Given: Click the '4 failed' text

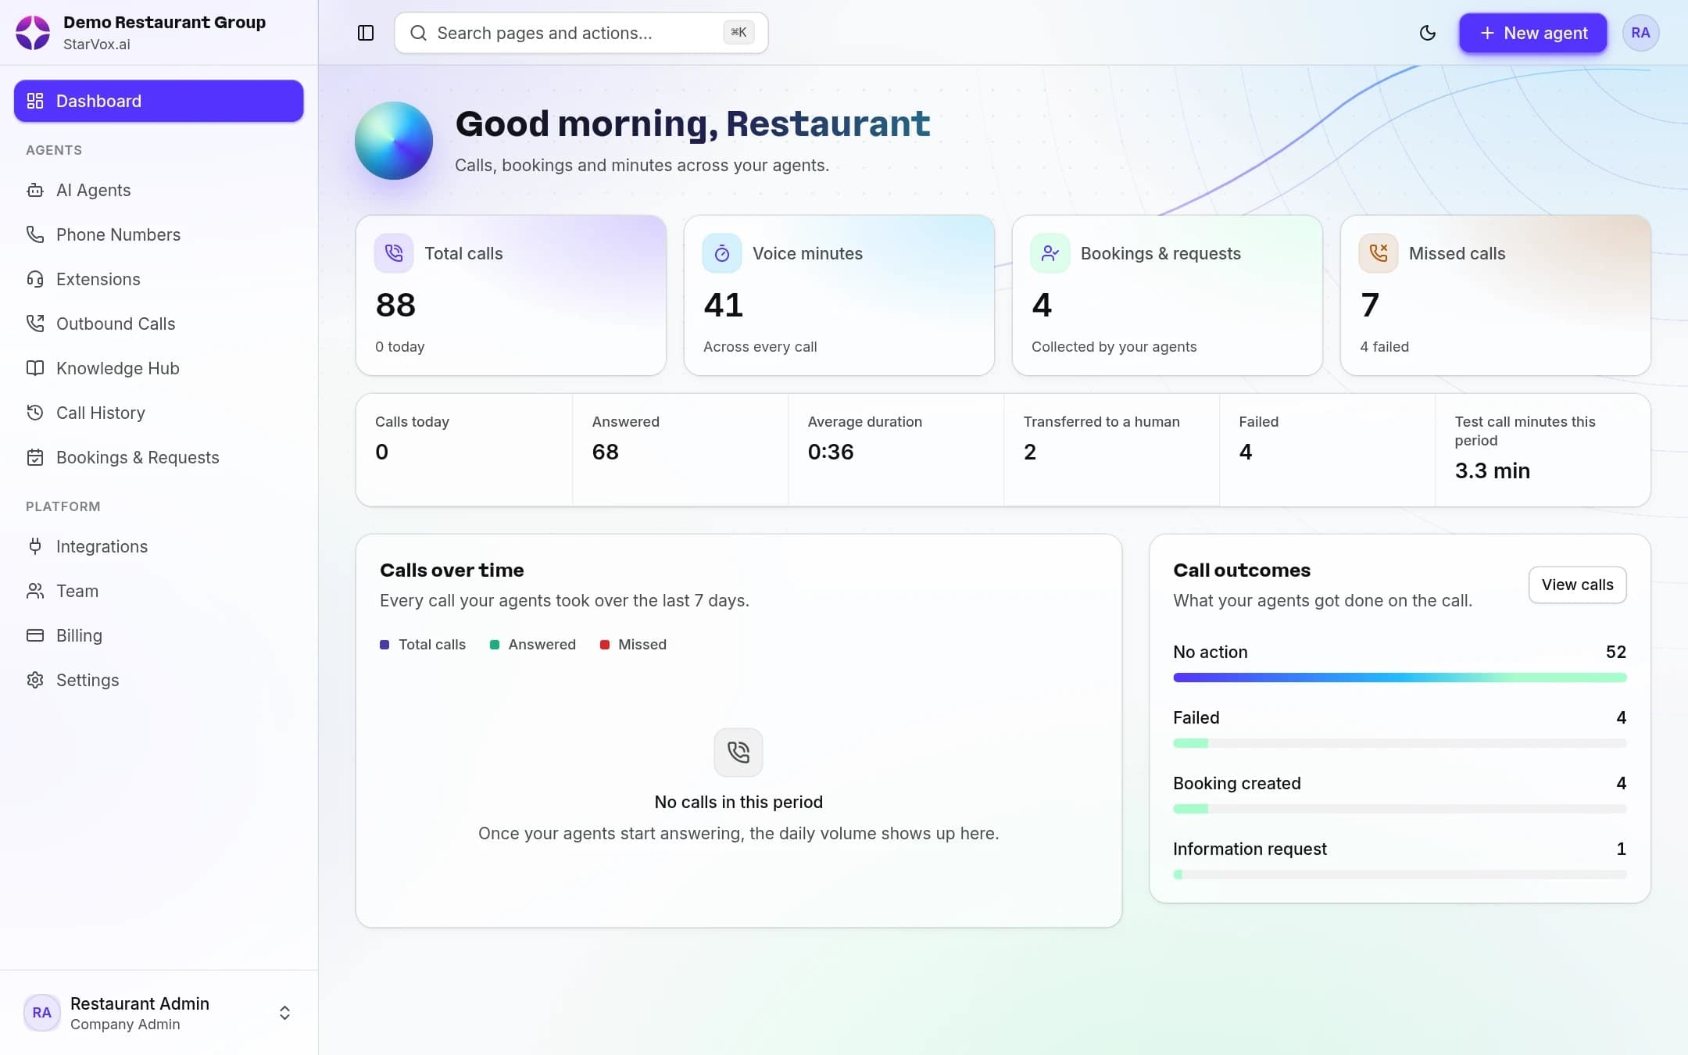Looking at the screenshot, I should (1384, 346).
